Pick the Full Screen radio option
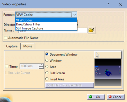 pos(47,73)
